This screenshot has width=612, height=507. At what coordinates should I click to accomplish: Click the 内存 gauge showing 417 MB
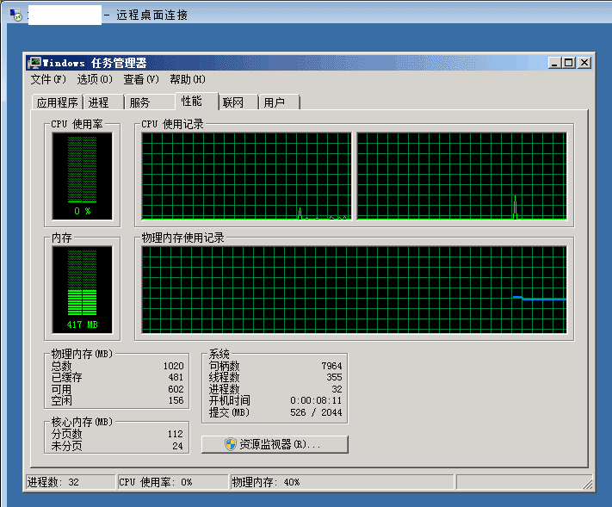83,289
